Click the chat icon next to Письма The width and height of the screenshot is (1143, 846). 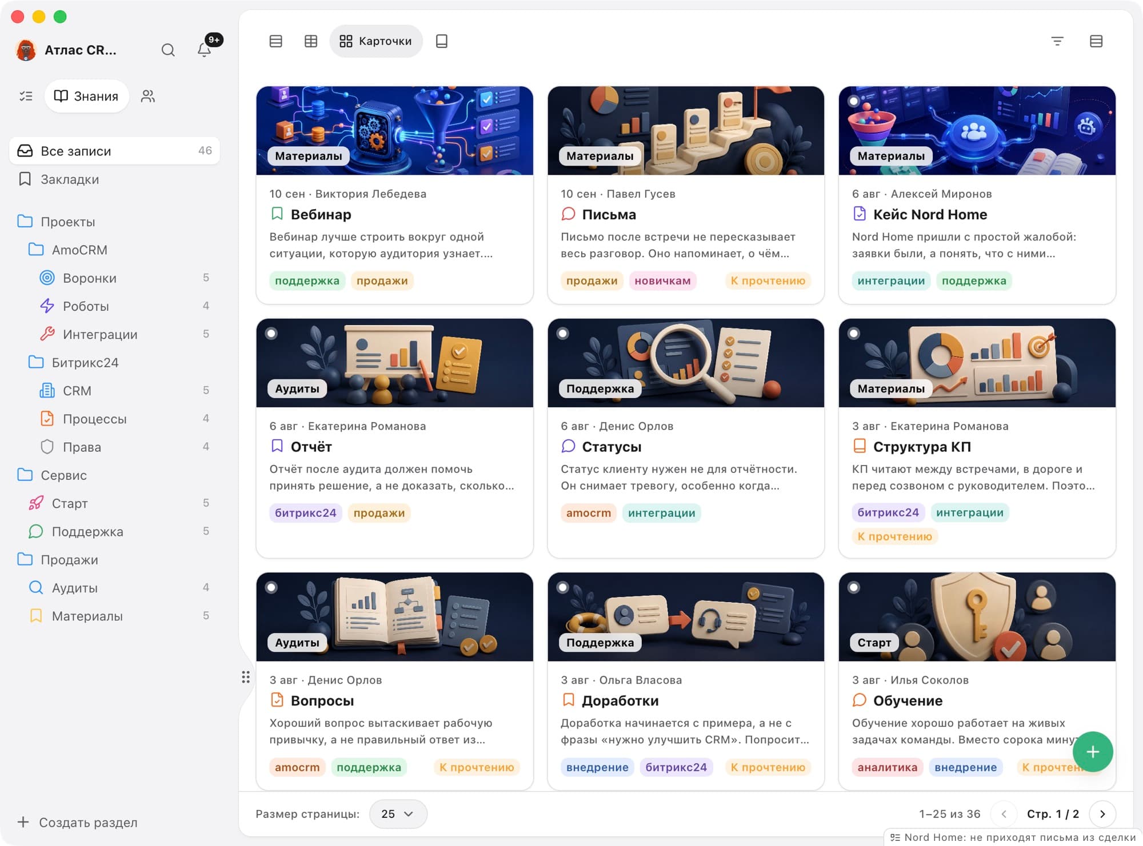coord(568,214)
